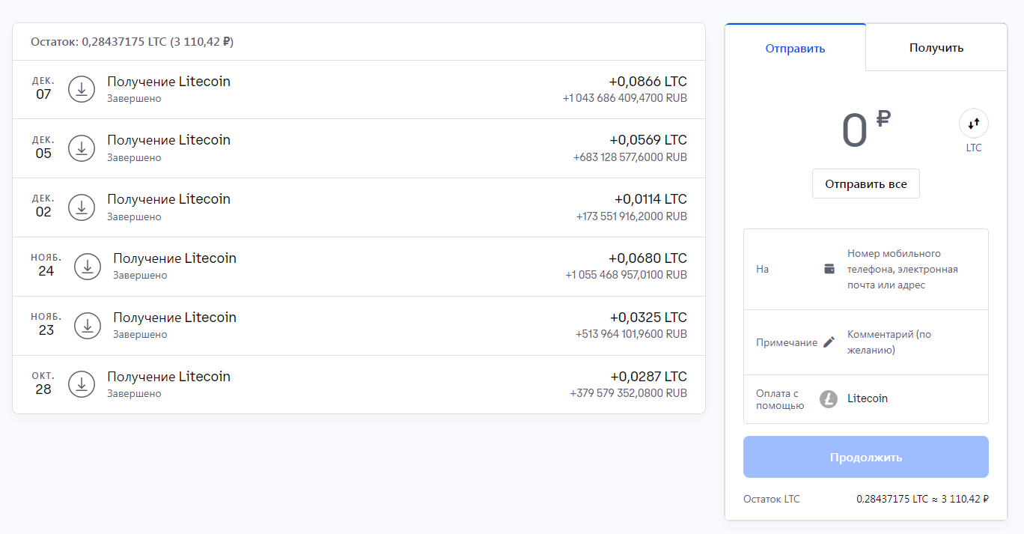The width and height of the screenshot is (1024, 534).
Task: Click the Litecoin logo in payment row
Action: pyautogui.click(x=829, y=399)
